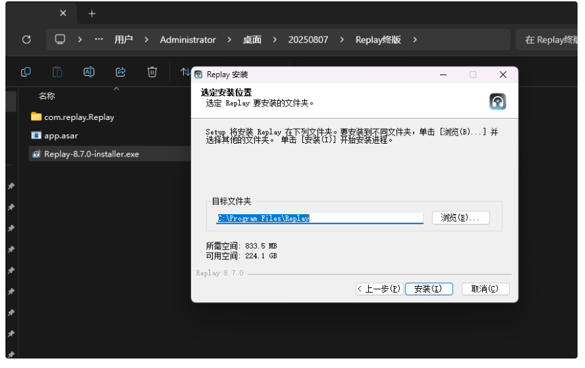
Task: Show hidden breadcrumb path via ellipsis
Action: (x=98, y=39)
